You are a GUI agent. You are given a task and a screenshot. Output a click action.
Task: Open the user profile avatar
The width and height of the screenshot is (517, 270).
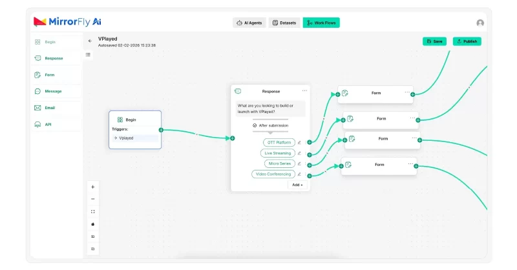pyautogui.click(x=480, y=23)
